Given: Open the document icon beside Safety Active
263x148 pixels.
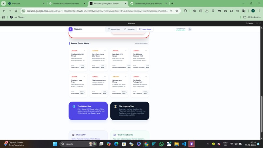Looking at the screenshot, I should tap(190, 29).
